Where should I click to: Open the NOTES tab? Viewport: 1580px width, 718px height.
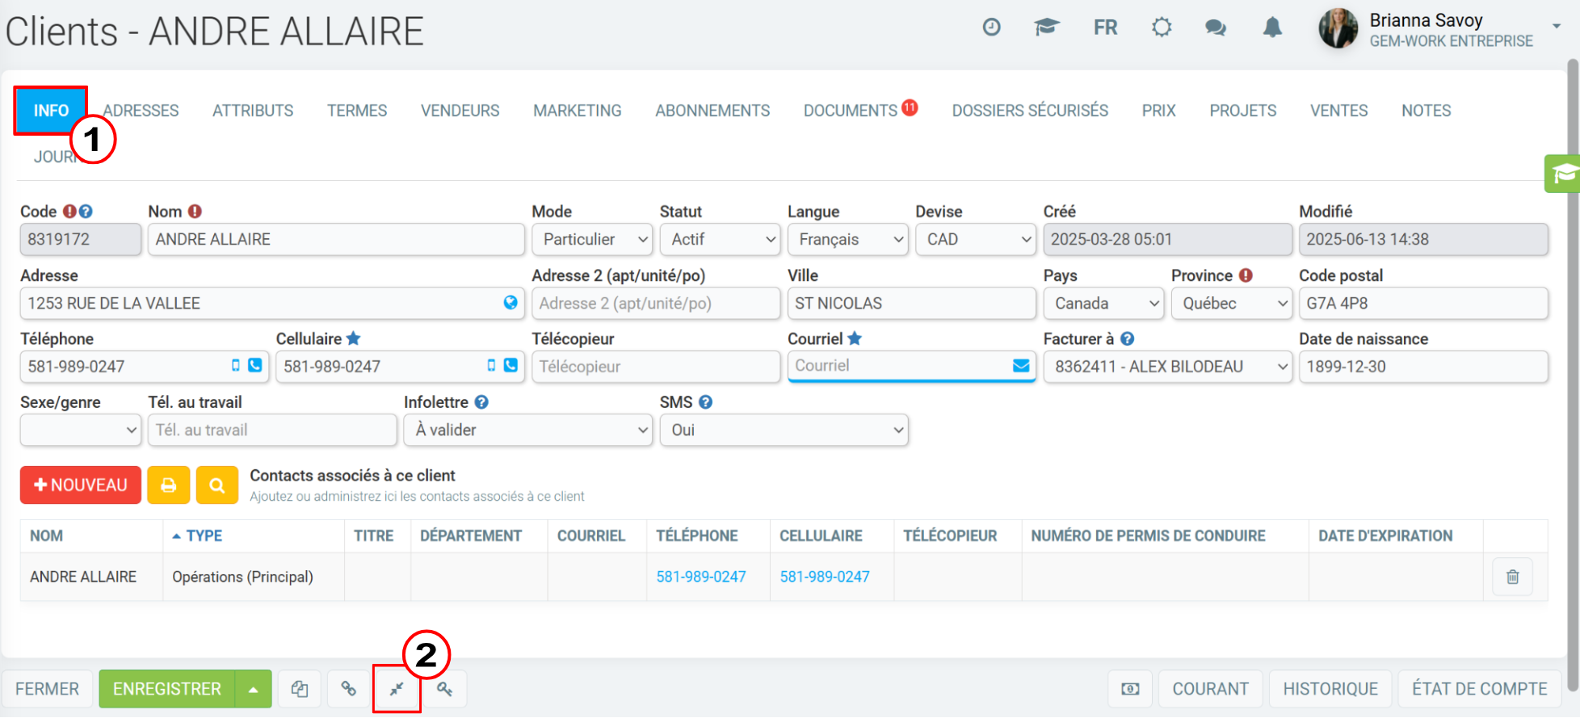(1426, 111)
